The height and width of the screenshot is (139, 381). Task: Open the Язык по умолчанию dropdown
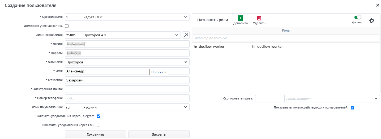185,107
